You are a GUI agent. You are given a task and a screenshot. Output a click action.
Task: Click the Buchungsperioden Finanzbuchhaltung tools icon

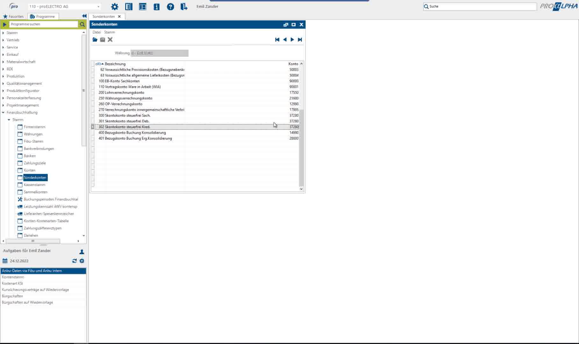point(20,199)
